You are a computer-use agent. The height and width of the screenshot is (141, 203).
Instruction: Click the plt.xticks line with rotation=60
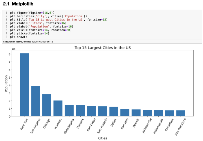41,30
